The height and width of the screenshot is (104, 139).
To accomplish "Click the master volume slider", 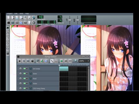I will click(70, 20).
